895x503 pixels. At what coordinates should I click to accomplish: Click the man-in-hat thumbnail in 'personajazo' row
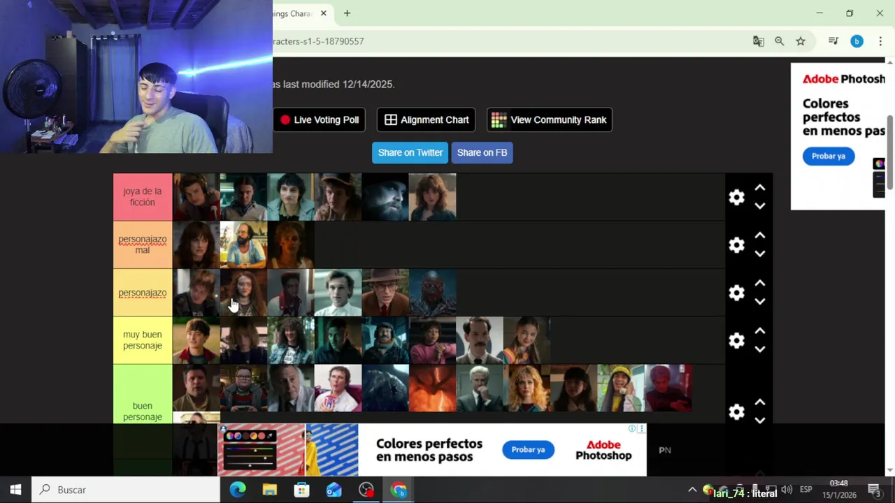point(385,293)
